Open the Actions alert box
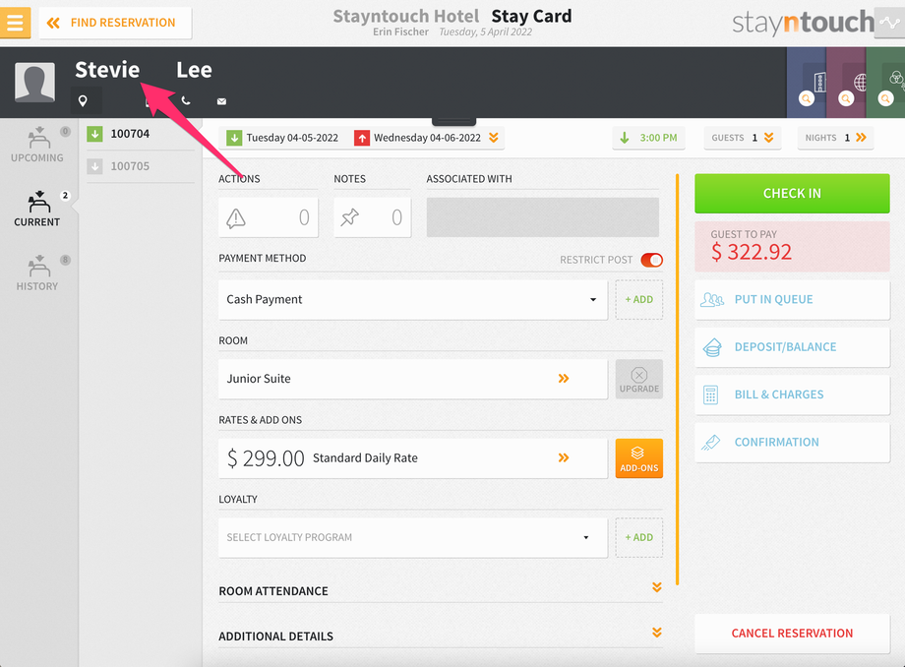Screen dimensions: 905x667 pos(269,217)
